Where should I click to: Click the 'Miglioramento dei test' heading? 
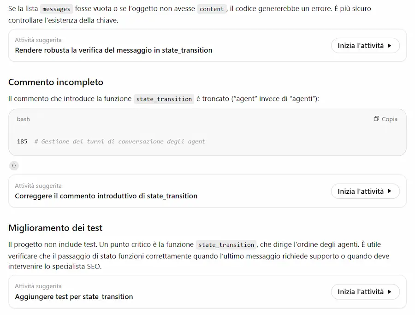55,228
